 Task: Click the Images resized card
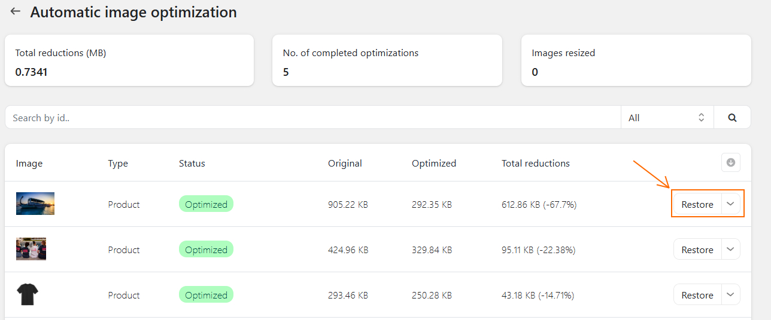tap(636, 60)
